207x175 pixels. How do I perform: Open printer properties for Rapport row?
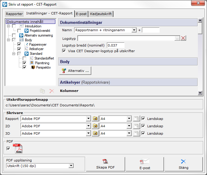(95, 119)
